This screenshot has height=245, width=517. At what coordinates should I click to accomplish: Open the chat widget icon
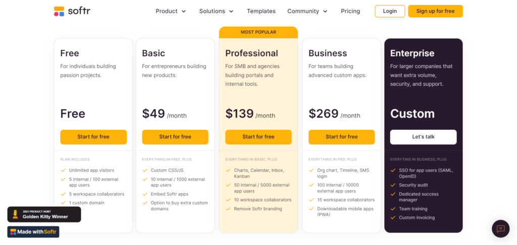(x=500, y=229)
